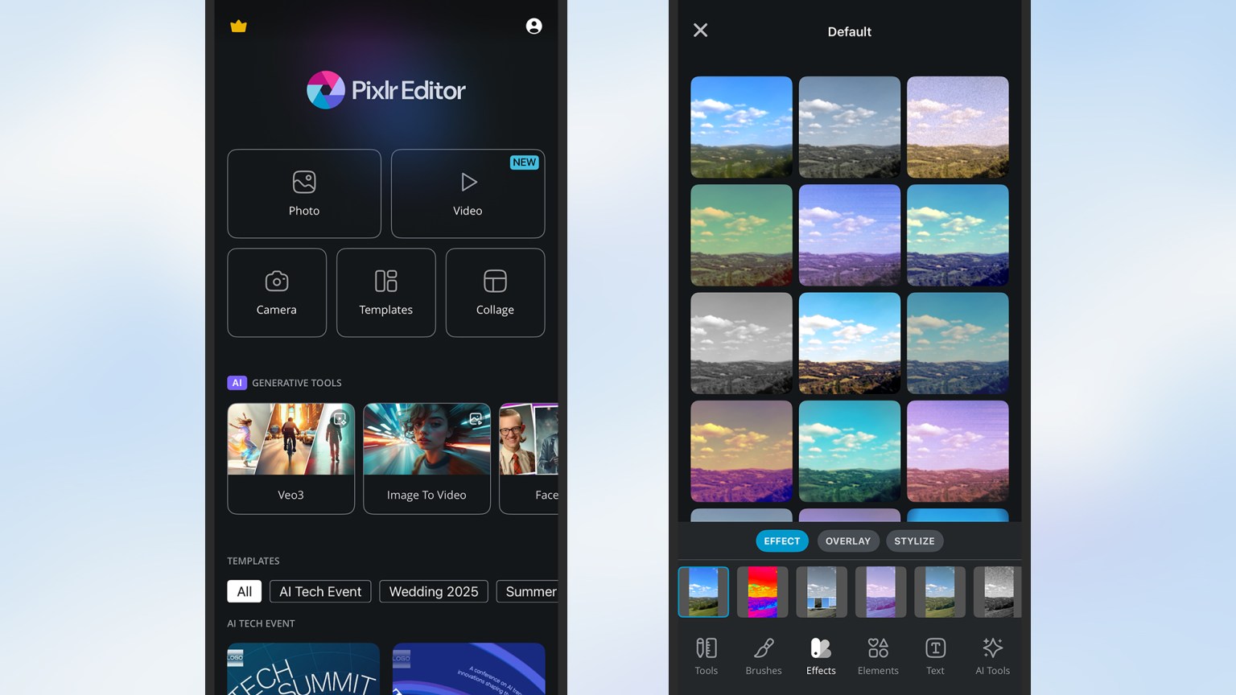This screenshot has width=1236, height=695.
Task: Start a new Photo edit
Action: pos(304,193)
